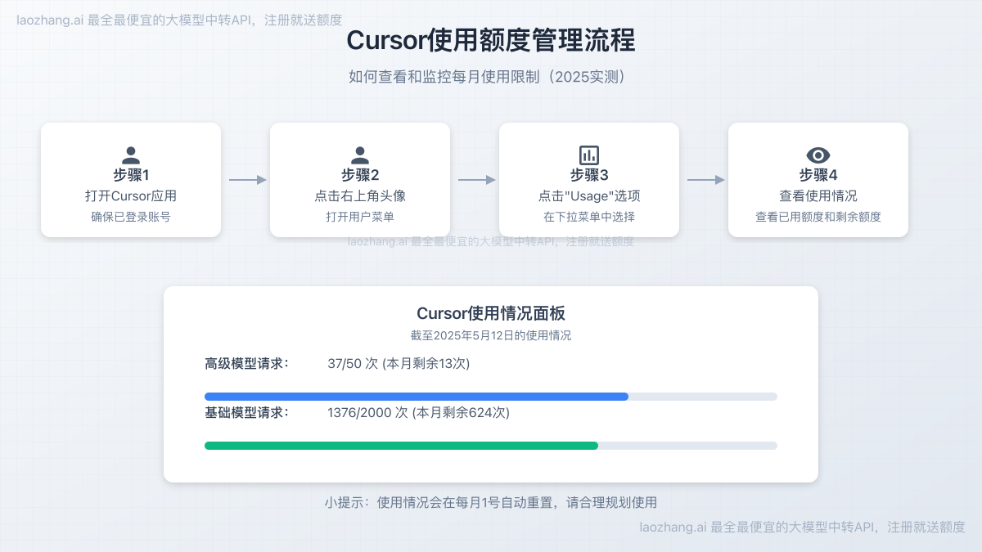The height and width of the screenshot is (552, 982).
Task: Click the 在下拉菜单中选择 caption
Action: 589,218
